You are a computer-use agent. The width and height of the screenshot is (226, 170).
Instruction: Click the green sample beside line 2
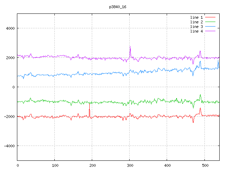pos(210,22)
